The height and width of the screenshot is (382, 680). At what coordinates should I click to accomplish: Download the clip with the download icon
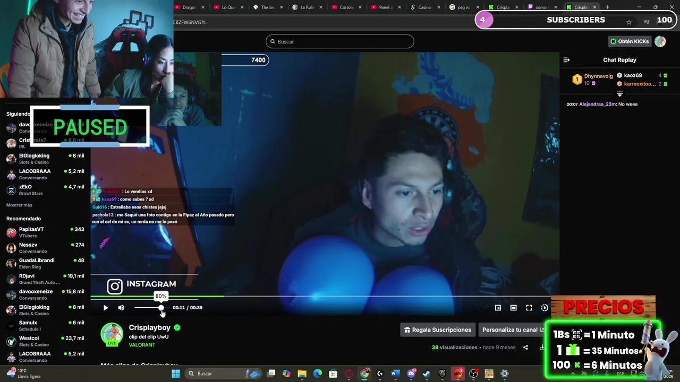point(542,348)
